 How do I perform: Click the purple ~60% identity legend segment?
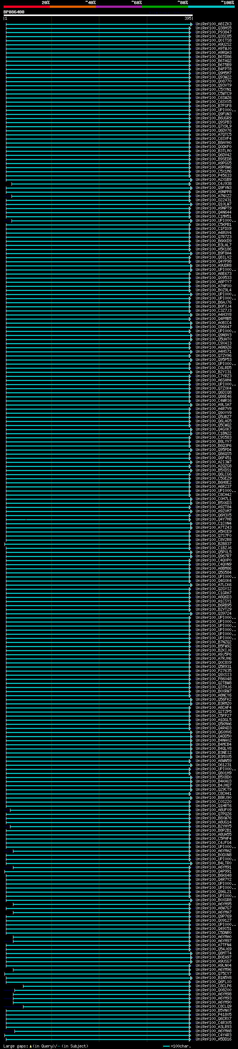(x=119, y=7)
